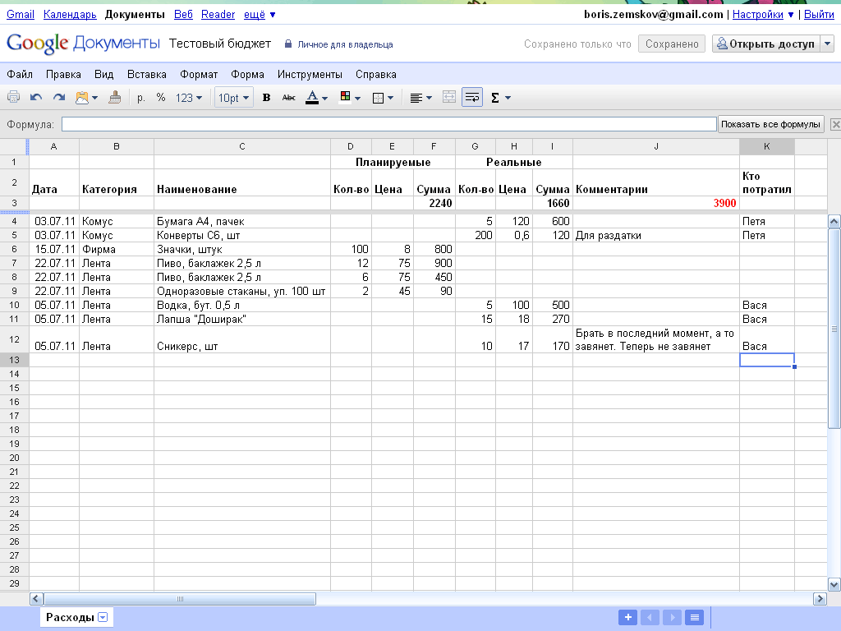Open the cell background color picker
Screen dimensions: 841x631
tap(350, 98)
